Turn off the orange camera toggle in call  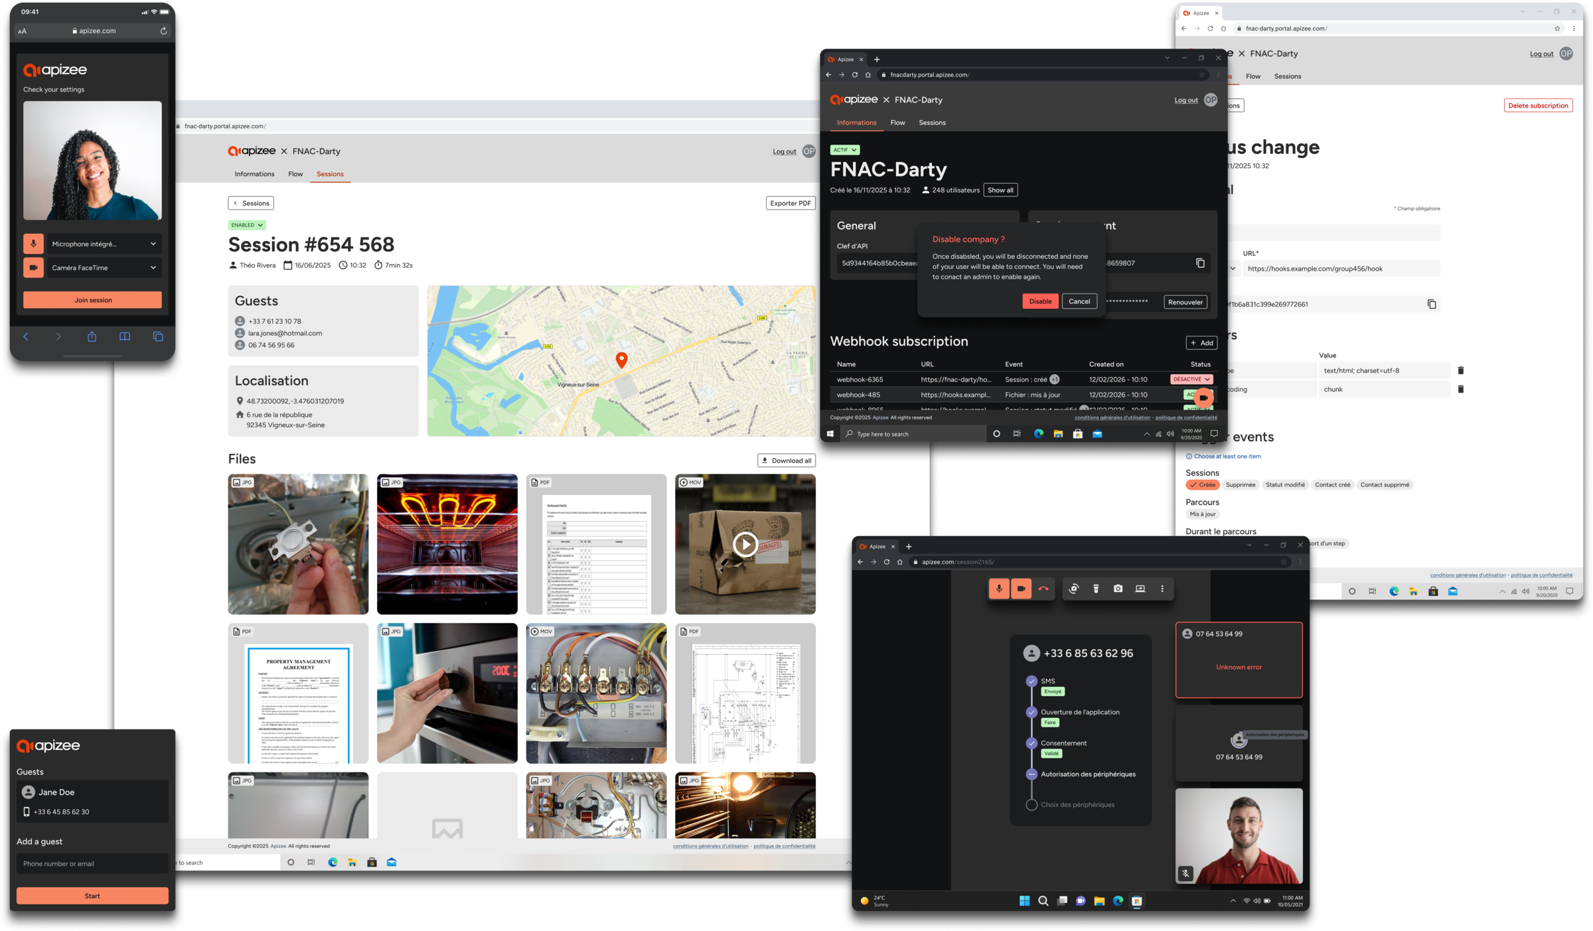1021,589
